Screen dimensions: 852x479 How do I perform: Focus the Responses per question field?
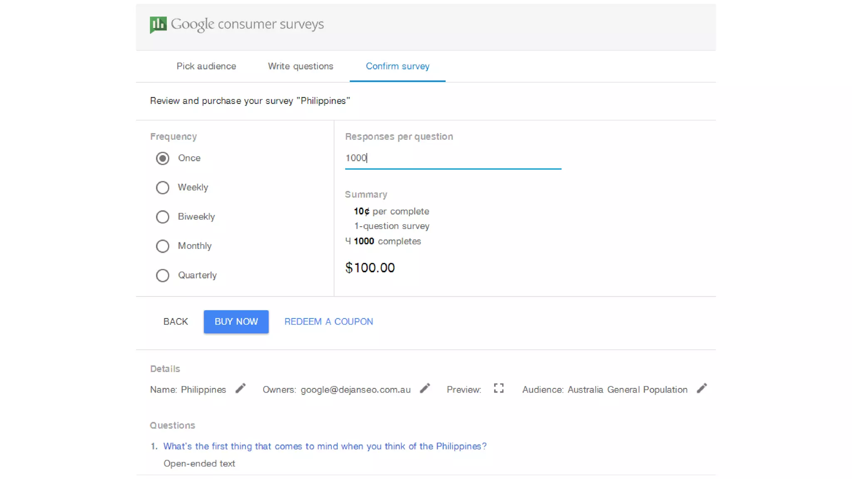coord(453,158)
